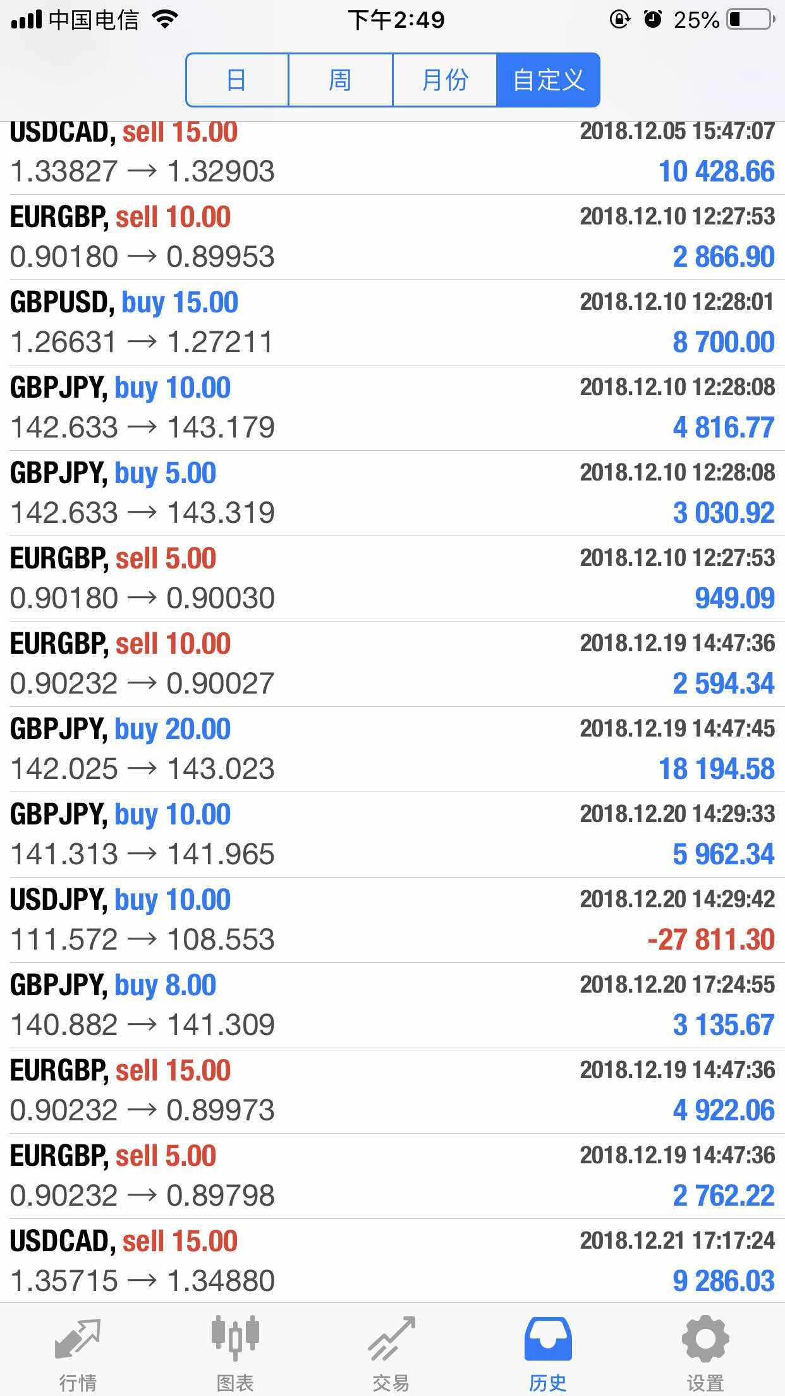Image resolution: width=785 pixels, height=1396 pixels.
Task: Tap the 历史 history inbox icon
Action: point(548,1339)
